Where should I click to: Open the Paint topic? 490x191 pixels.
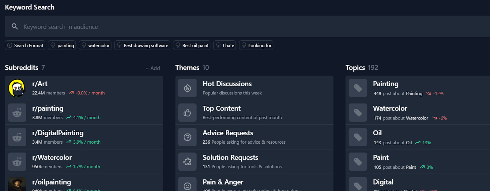pyautogui.click(x=418, y=162)
